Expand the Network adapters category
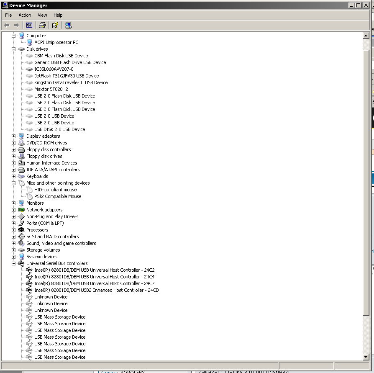 point(13,210)
